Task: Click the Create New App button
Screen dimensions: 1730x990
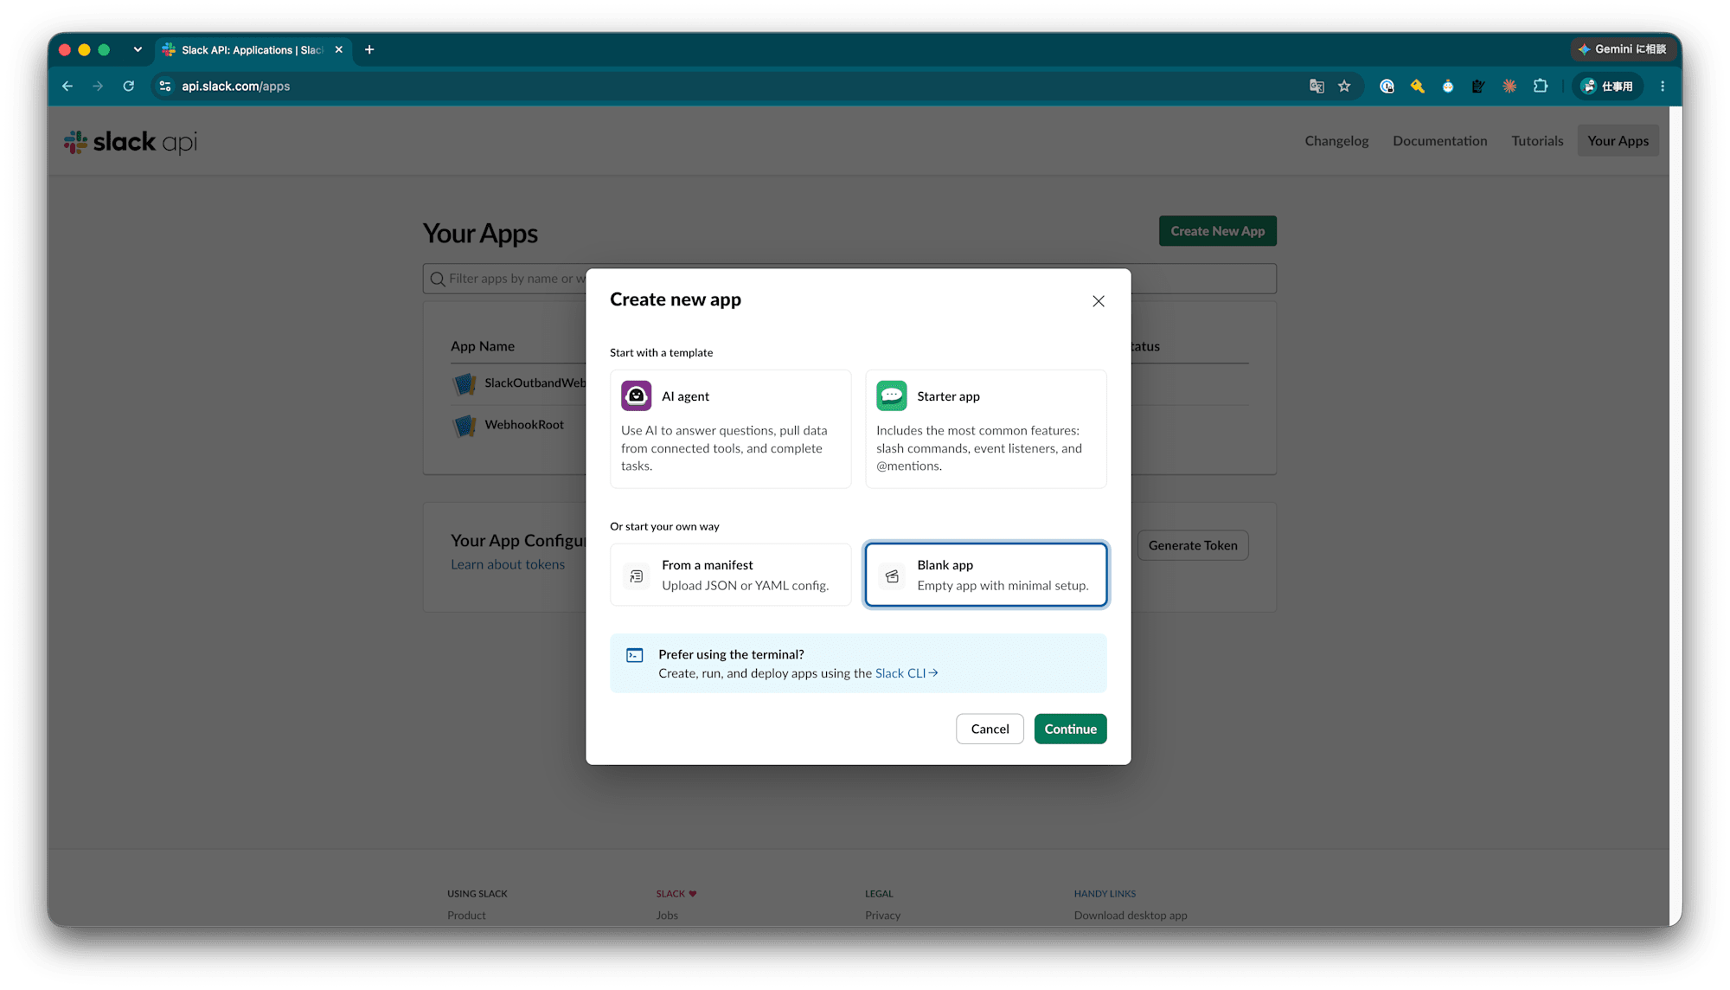Action: tap(1218, 231)
